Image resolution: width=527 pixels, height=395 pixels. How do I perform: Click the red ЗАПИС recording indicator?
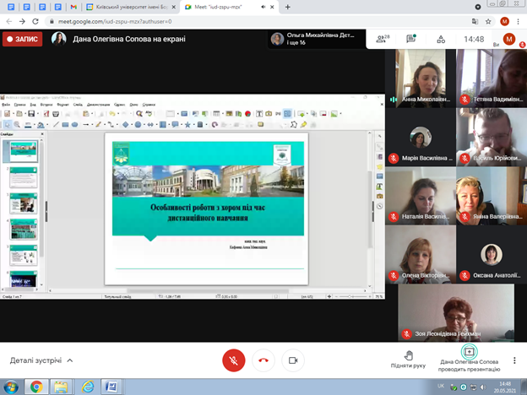pyautogui.click(x=23, y=39)
